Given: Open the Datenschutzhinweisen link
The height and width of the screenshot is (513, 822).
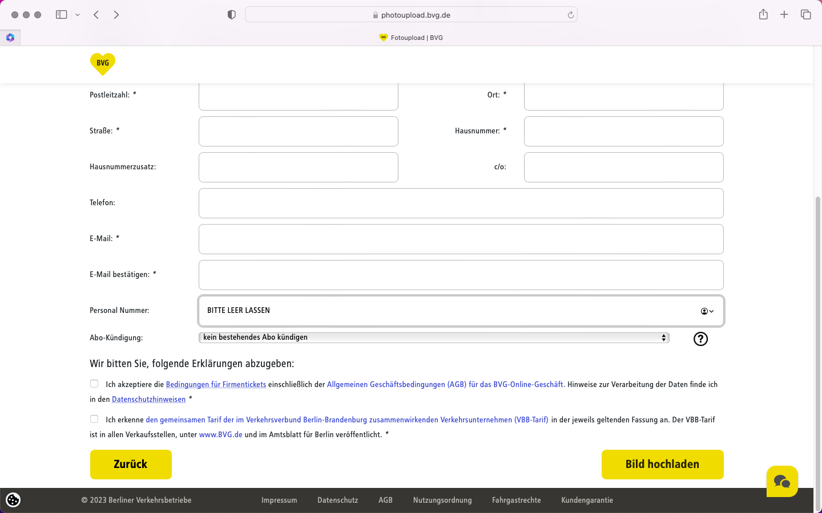Looking at the screenshot, I should (149, 400).
